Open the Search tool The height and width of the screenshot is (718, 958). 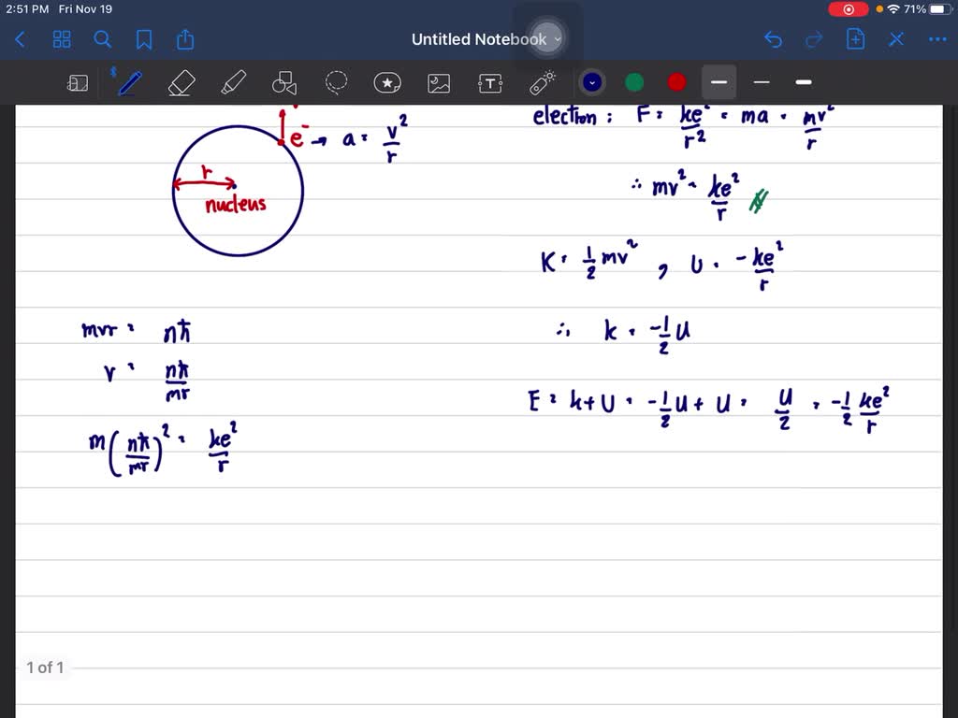103,39
